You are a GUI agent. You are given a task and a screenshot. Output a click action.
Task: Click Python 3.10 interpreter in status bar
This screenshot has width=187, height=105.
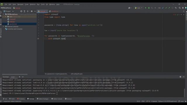click(167, 101)
